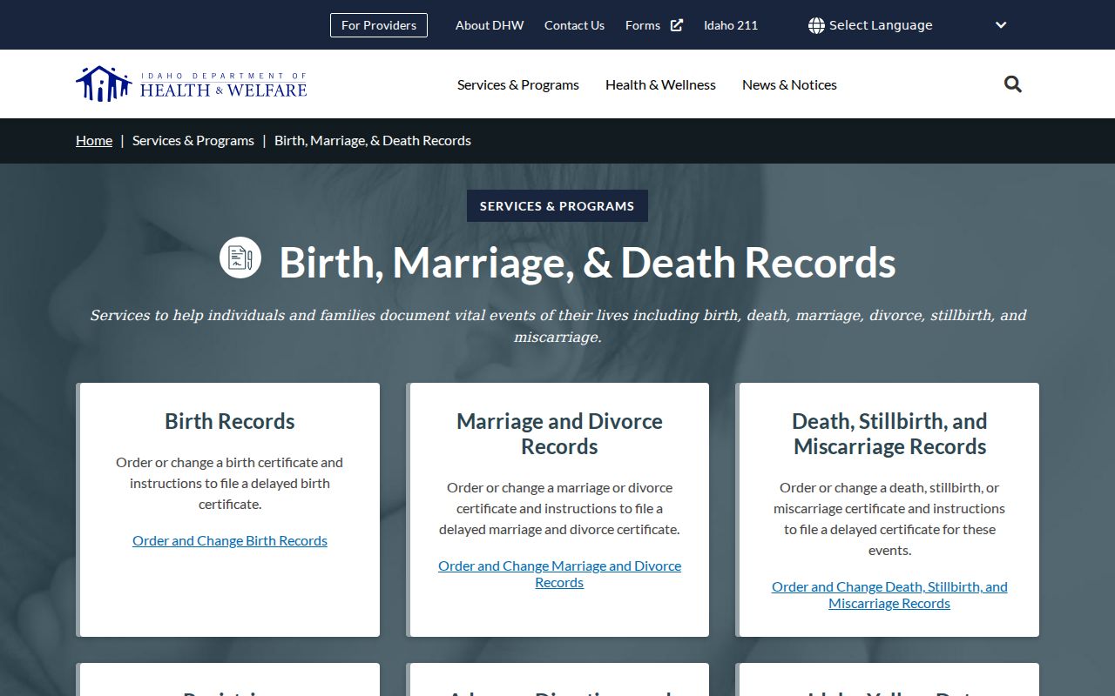Screen dimensions: 1115x696
Task: Click the birth certificate description text
Action: [230, 483]
